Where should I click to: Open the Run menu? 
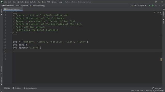39,2
